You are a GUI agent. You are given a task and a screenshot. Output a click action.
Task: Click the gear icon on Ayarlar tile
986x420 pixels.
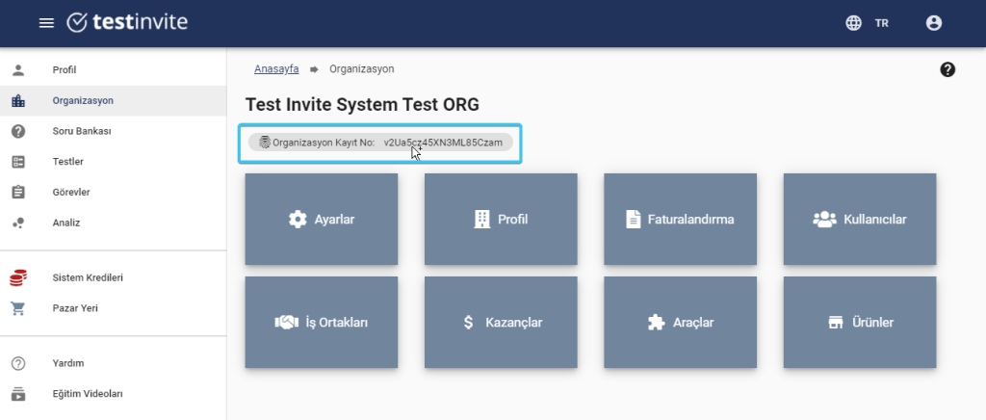pos(298,220)
